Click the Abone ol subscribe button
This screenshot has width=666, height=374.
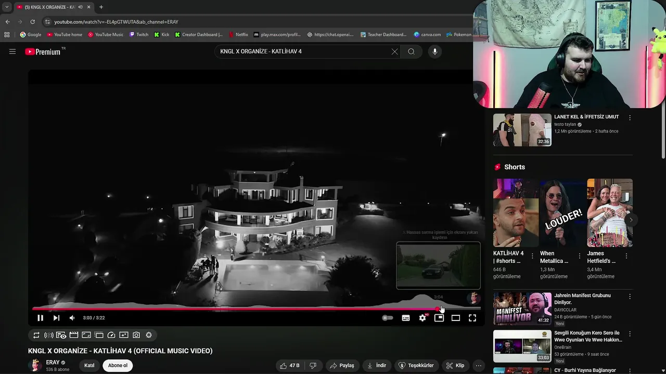tap(118, 366)
